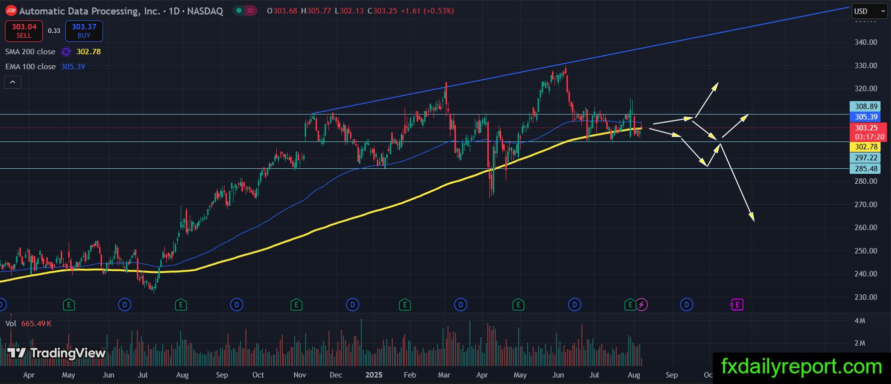Click the pink data-mode indicator beside the symbol
This screenshot has width=891, height=384.
click(x=251, y=10)
